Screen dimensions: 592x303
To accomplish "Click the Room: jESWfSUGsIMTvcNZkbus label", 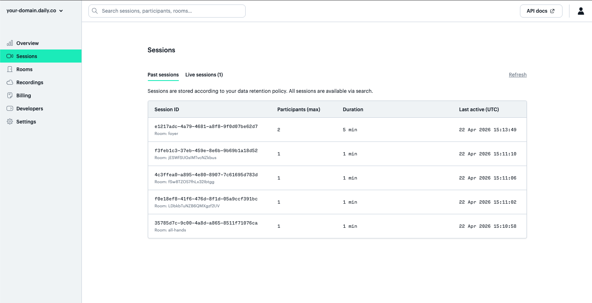I will (185, 158).
